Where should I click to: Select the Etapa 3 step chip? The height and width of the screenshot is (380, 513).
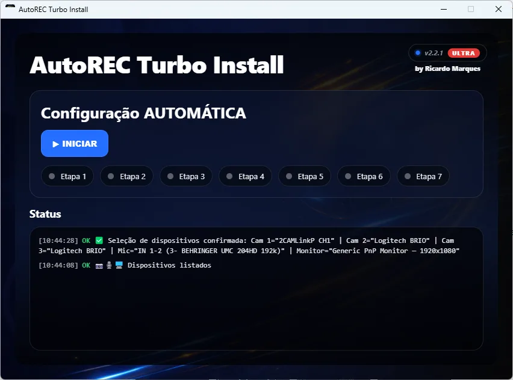coord(186,176)
